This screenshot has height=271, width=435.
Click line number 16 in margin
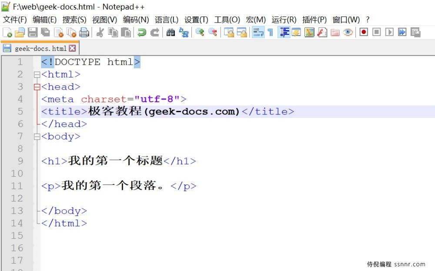(x=17, y=248)
